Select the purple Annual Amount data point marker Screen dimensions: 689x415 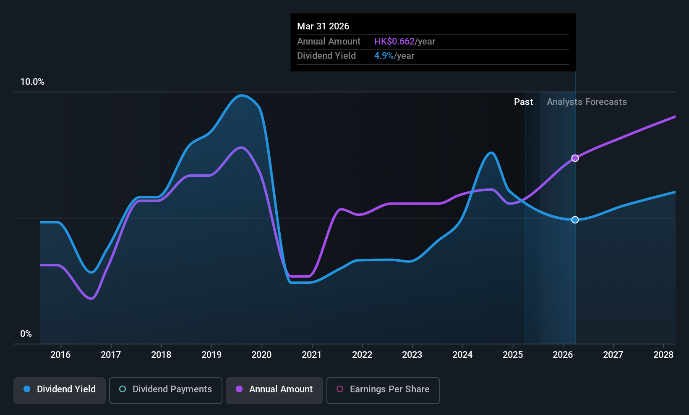tap(575, 158)
